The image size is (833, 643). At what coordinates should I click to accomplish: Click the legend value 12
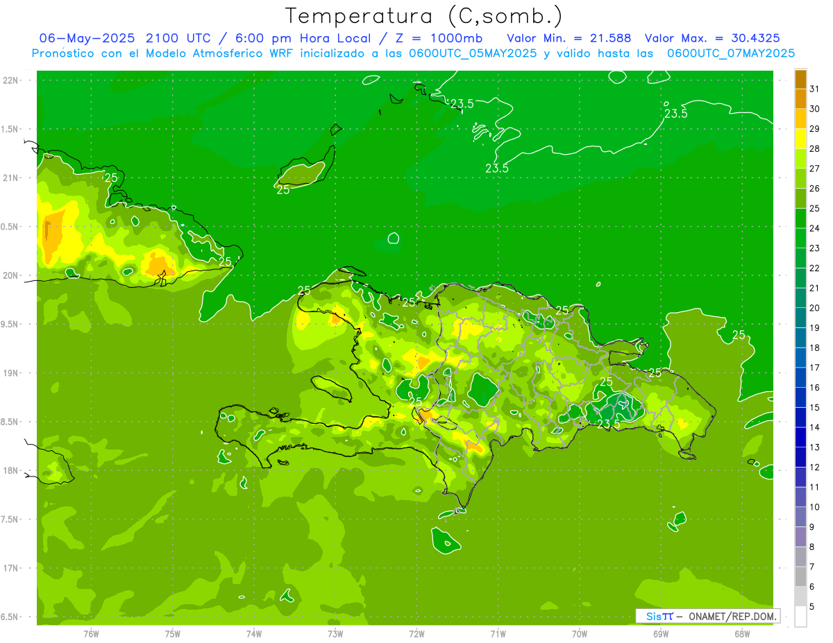[815, 467]
